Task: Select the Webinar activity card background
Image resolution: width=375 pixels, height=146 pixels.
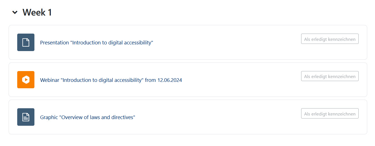Action: tap(188, 80)
